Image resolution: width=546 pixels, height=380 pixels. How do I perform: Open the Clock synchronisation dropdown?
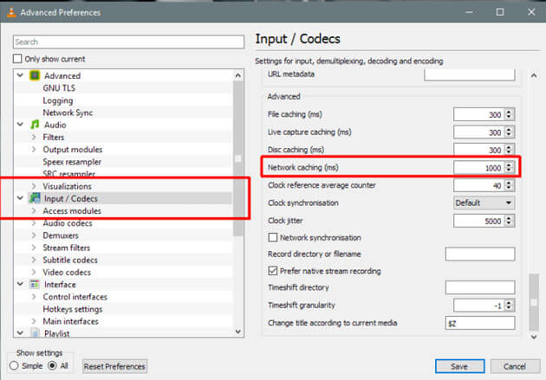483,203
